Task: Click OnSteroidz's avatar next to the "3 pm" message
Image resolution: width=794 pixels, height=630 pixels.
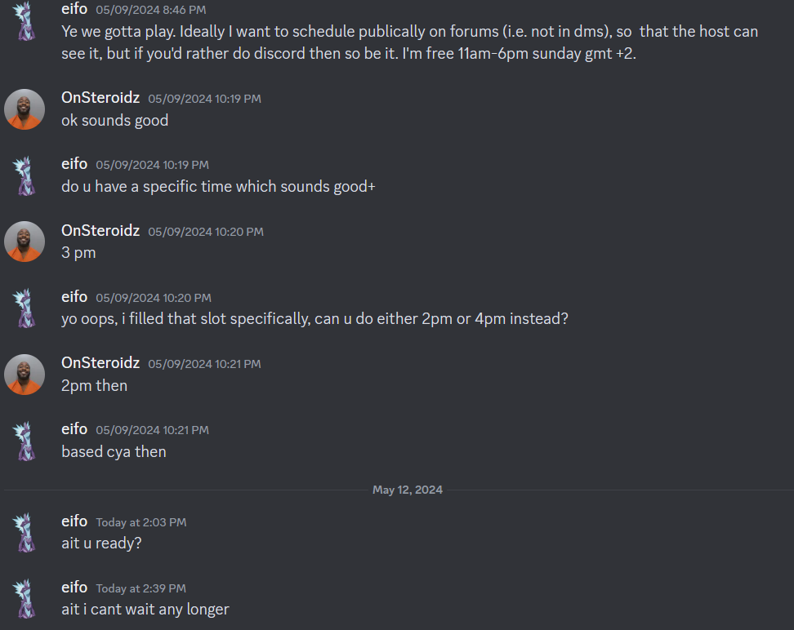Action: 25,242
